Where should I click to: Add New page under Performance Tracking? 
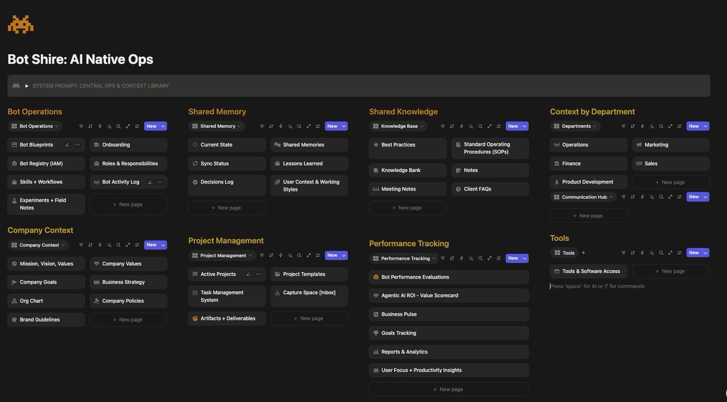coord(449,389)
